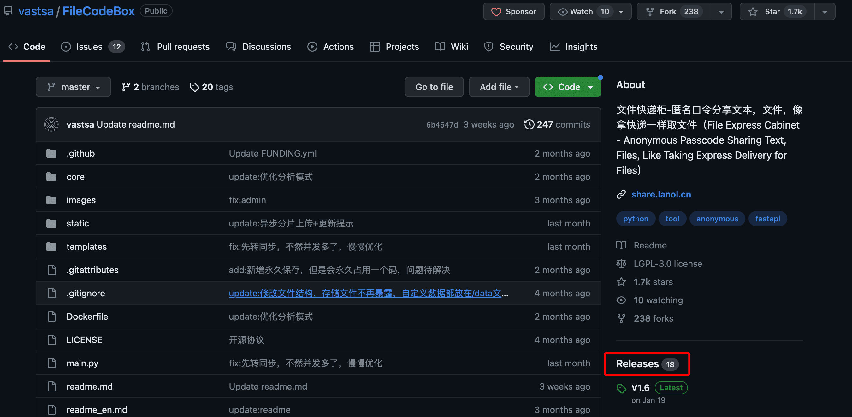Expand the Star lists dropdown arrow
This screenshot has width=852, height=417.
coord(825,12)
